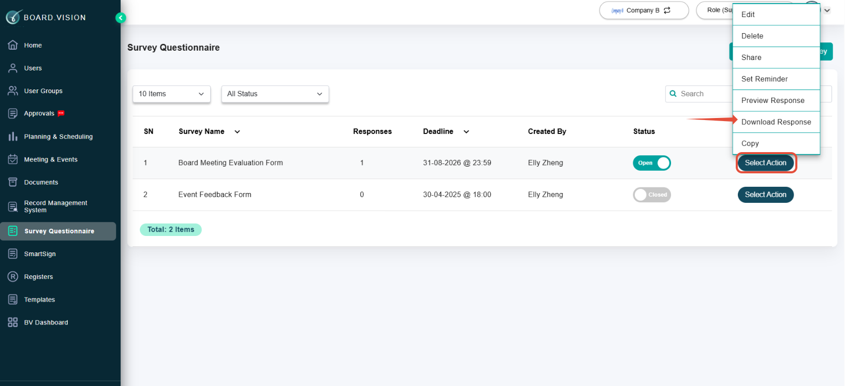
Task: Choose Download Response from the action menu
Action: click(776, 122)
